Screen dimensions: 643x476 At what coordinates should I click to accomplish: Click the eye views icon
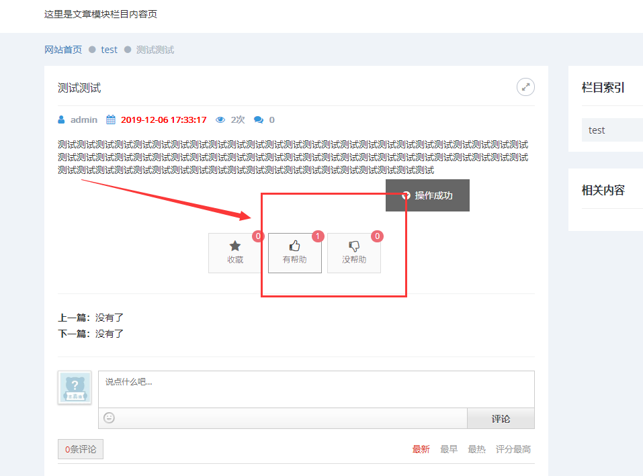220,120
